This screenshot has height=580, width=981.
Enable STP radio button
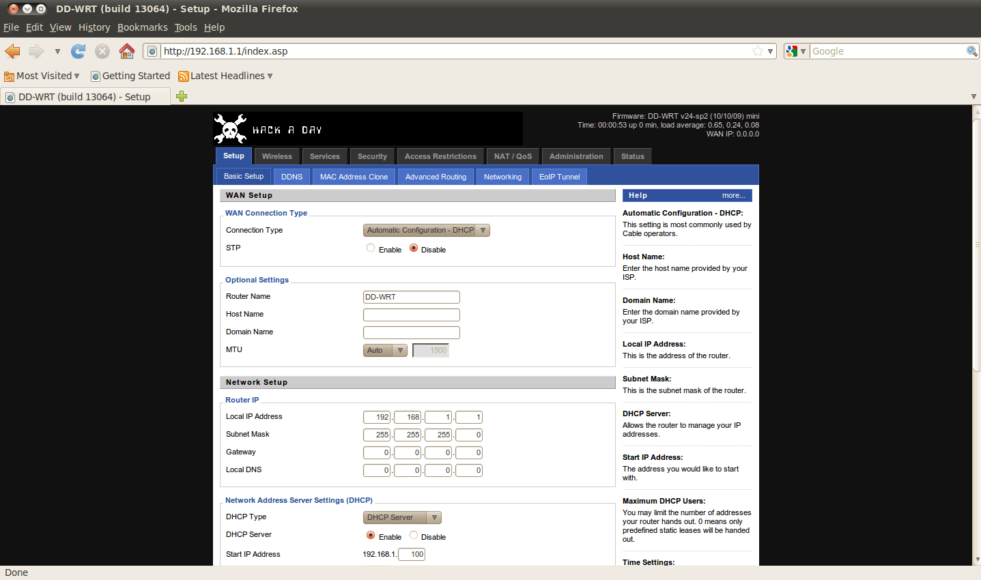click(x=371, y=248)
